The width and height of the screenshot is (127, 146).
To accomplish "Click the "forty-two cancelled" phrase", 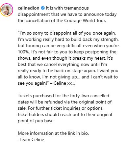I will click(x=89, y=96).
